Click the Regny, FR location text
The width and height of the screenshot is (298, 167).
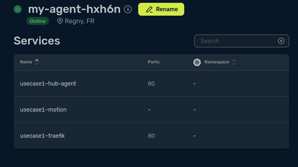pyautogui.click(x=79, y=21)
